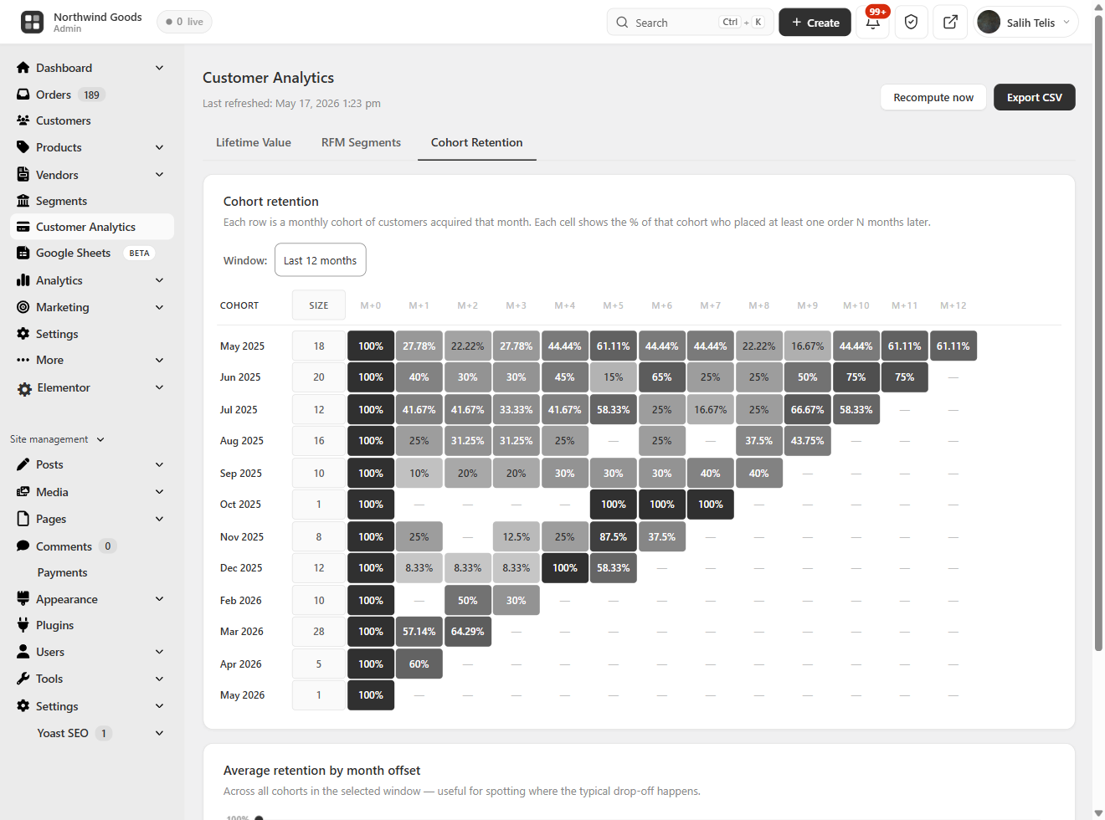This screenshot has height=820, width=1105.
Task: Open site in new window icon
Action: coord(950,23)
